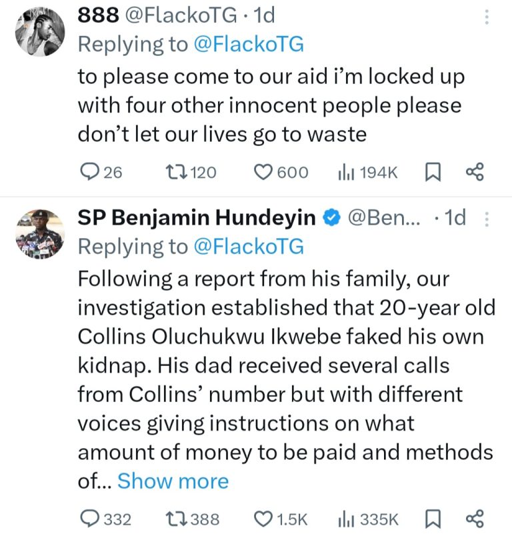The image size is (512, 540).
Task: View analytics showing 335K views
Action: point(345,519)
